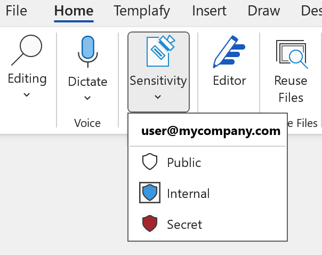Select the Secret sensitivity label
The width and height of the screenshot is (322, 255).
pyautogui.click(x=184, y=224)
